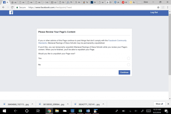171x114 pixels.
Task: Click the taskbar clock showing 10:29 AM
Action: 157,111
